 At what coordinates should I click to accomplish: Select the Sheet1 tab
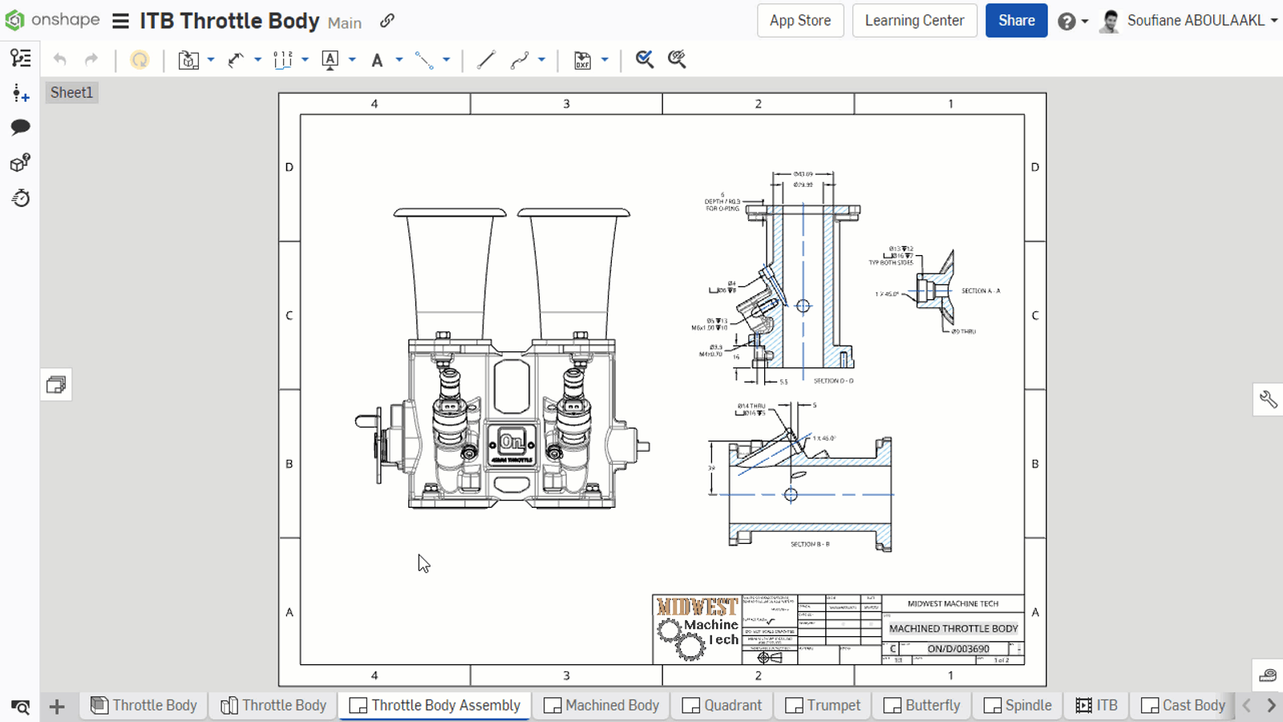(71, 92)
